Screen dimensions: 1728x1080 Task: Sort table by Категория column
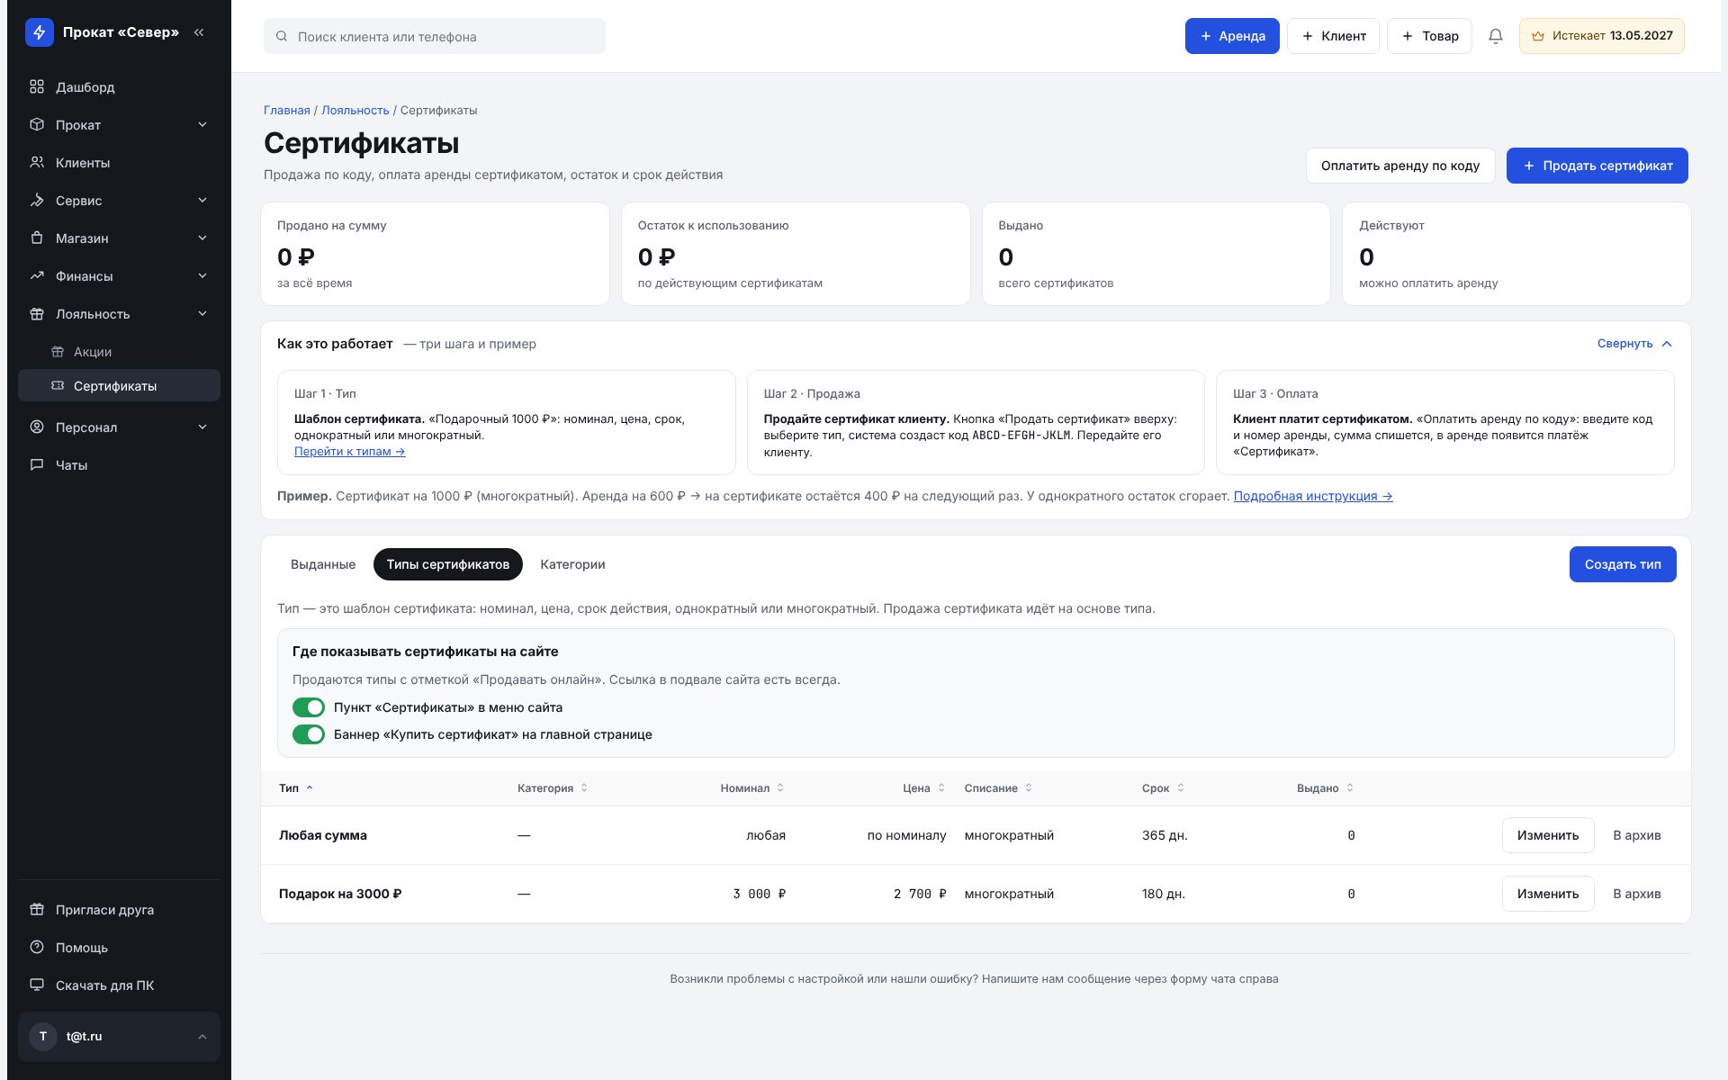[x=553, y=788]
